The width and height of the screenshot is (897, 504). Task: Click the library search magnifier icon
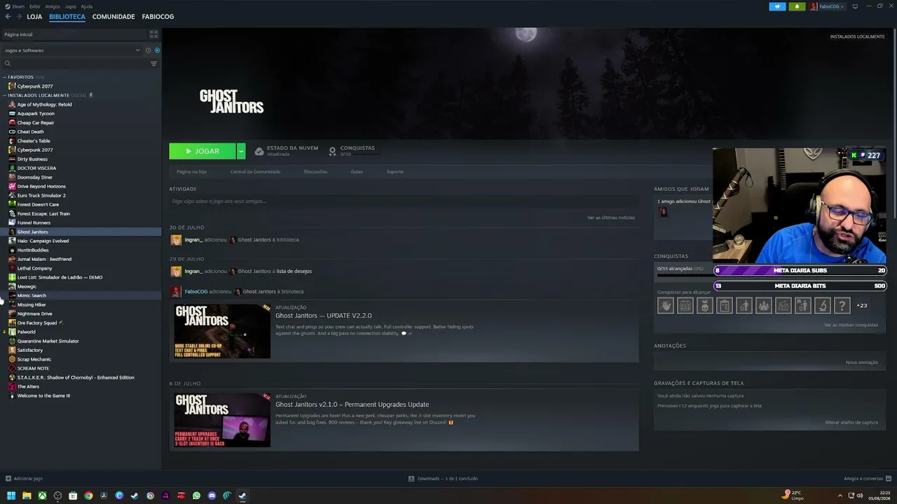point(8,64)
